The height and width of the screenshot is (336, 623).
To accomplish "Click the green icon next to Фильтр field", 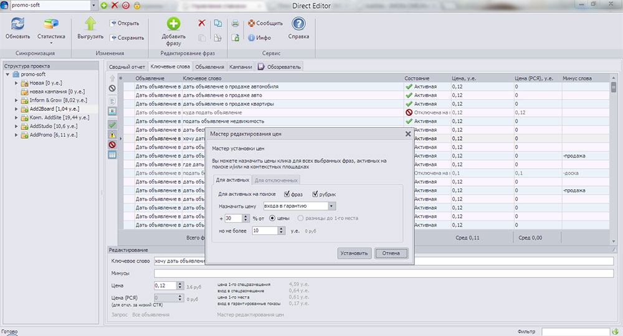I will tap(616, 332).
